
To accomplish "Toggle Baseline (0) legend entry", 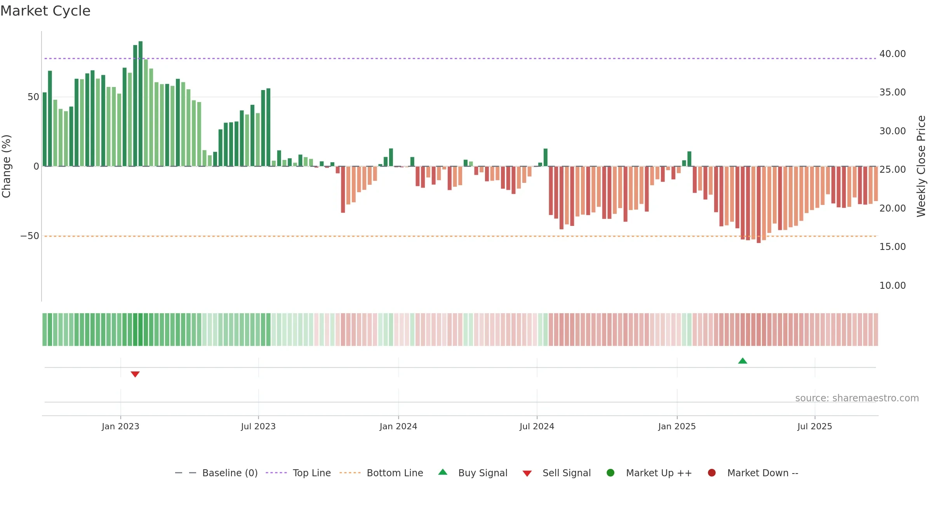I will [x=216, y=473].
